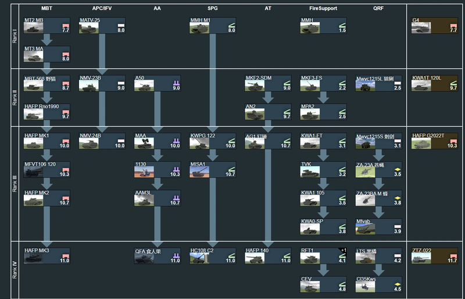
Task: Open the ZA-23BA M helicopter card
Action: point(379,198)
